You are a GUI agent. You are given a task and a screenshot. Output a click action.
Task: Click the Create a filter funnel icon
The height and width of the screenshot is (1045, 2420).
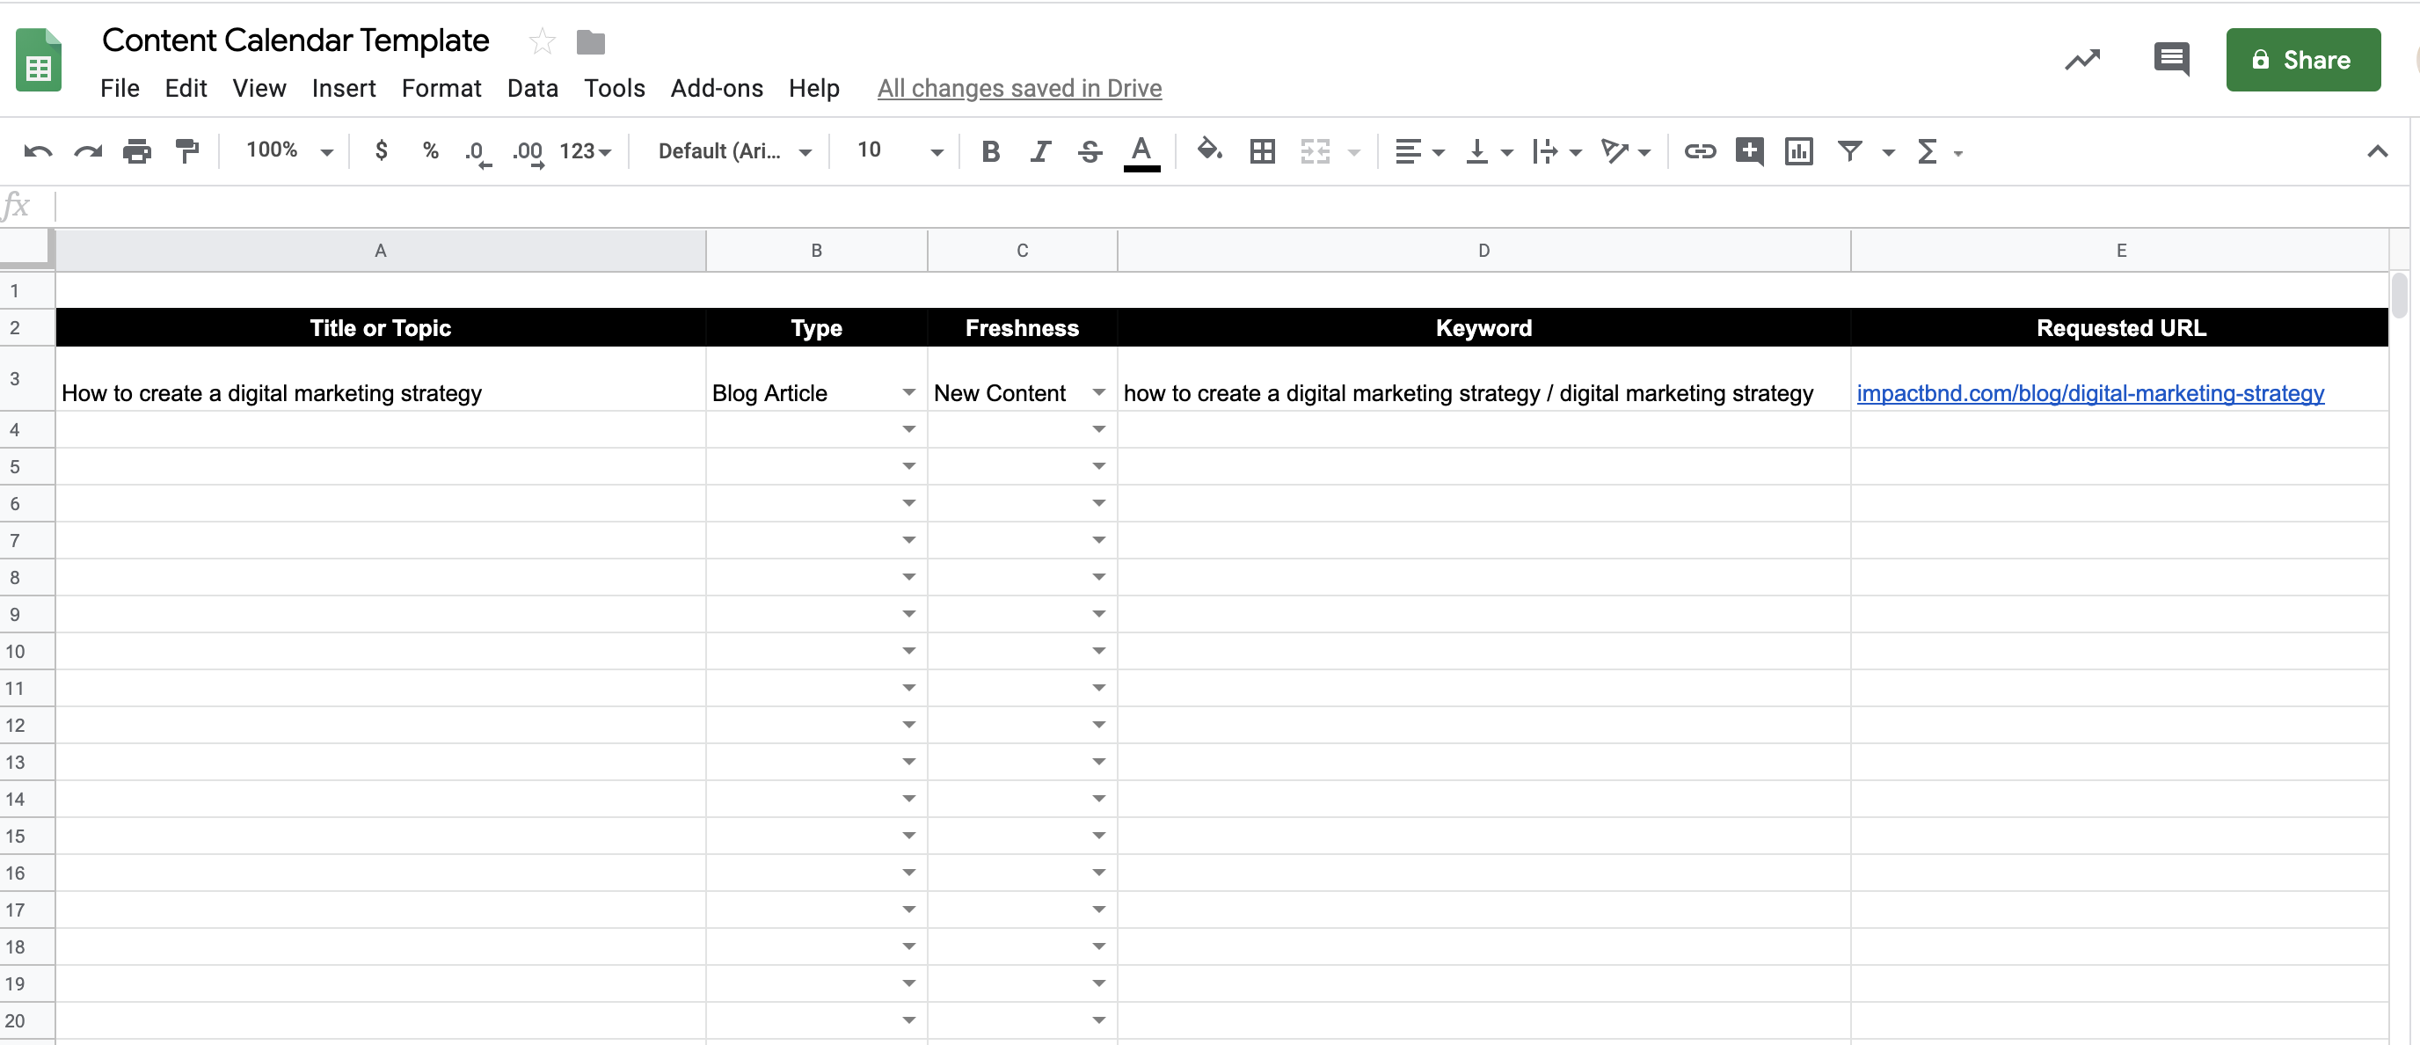coord(1850,151)
